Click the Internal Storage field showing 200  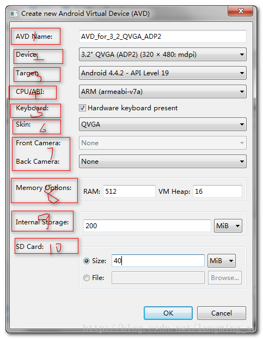click(x=147, y=225)
